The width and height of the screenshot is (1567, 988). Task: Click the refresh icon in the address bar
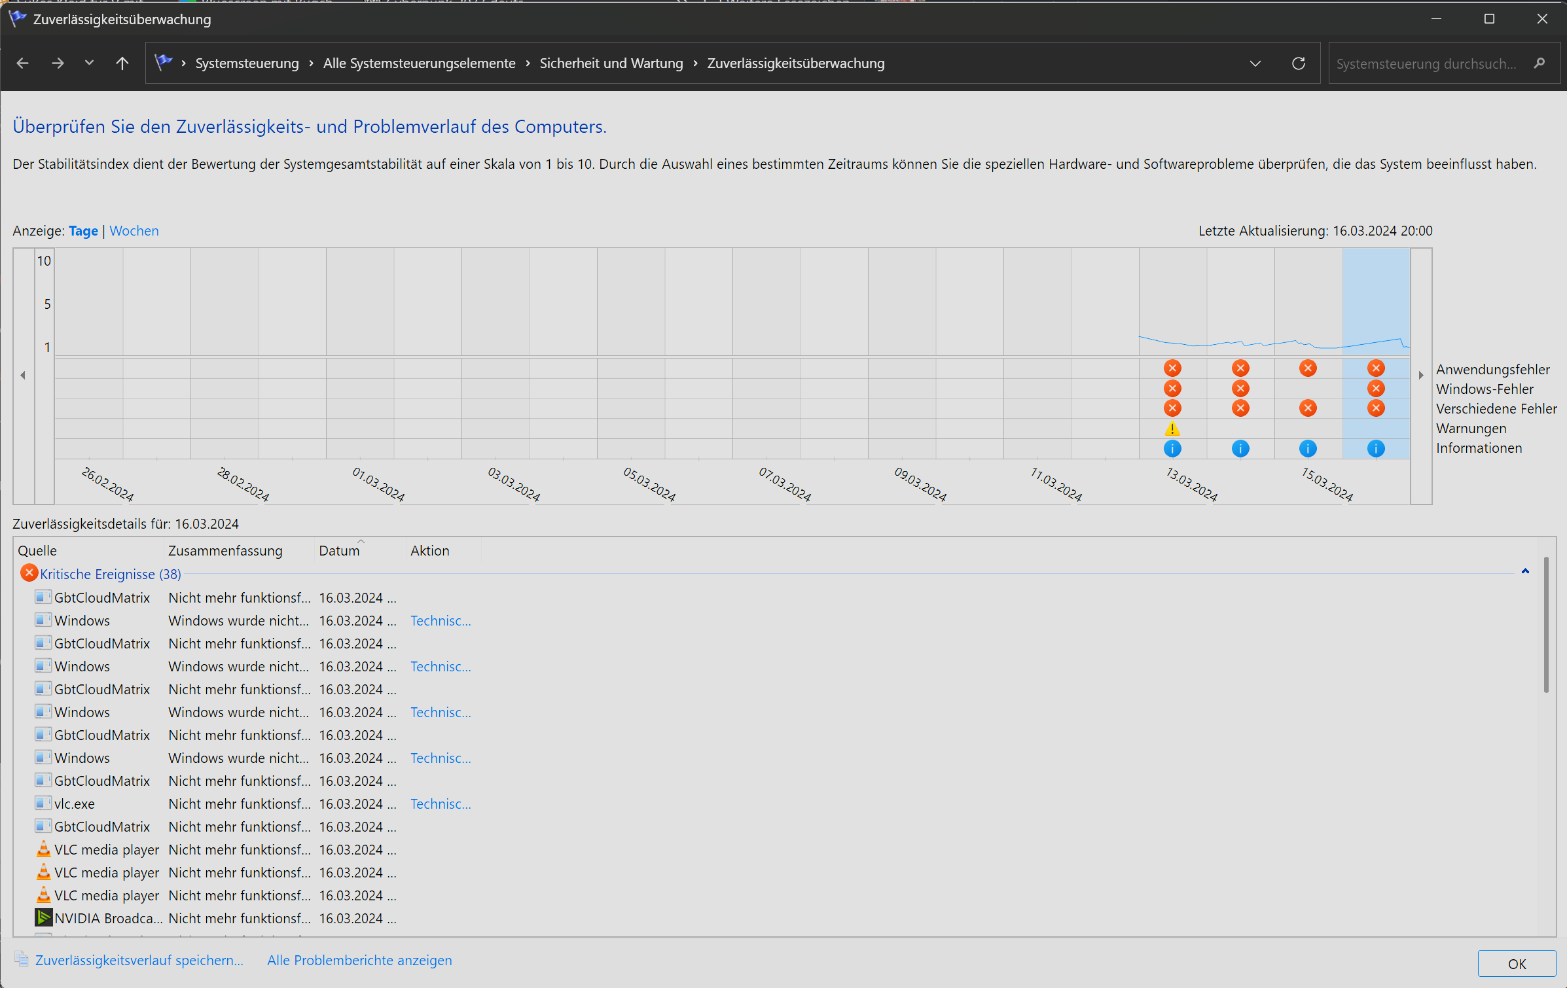coord(1299,63)
